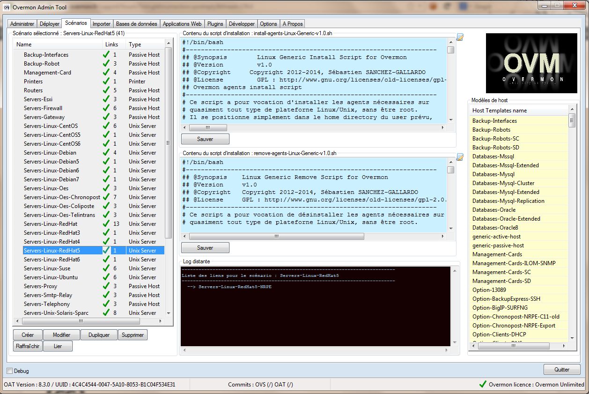This screenshot has height=394, width=589.
Task: Click the edit icon beside install script header
Action: click(460, 37)
